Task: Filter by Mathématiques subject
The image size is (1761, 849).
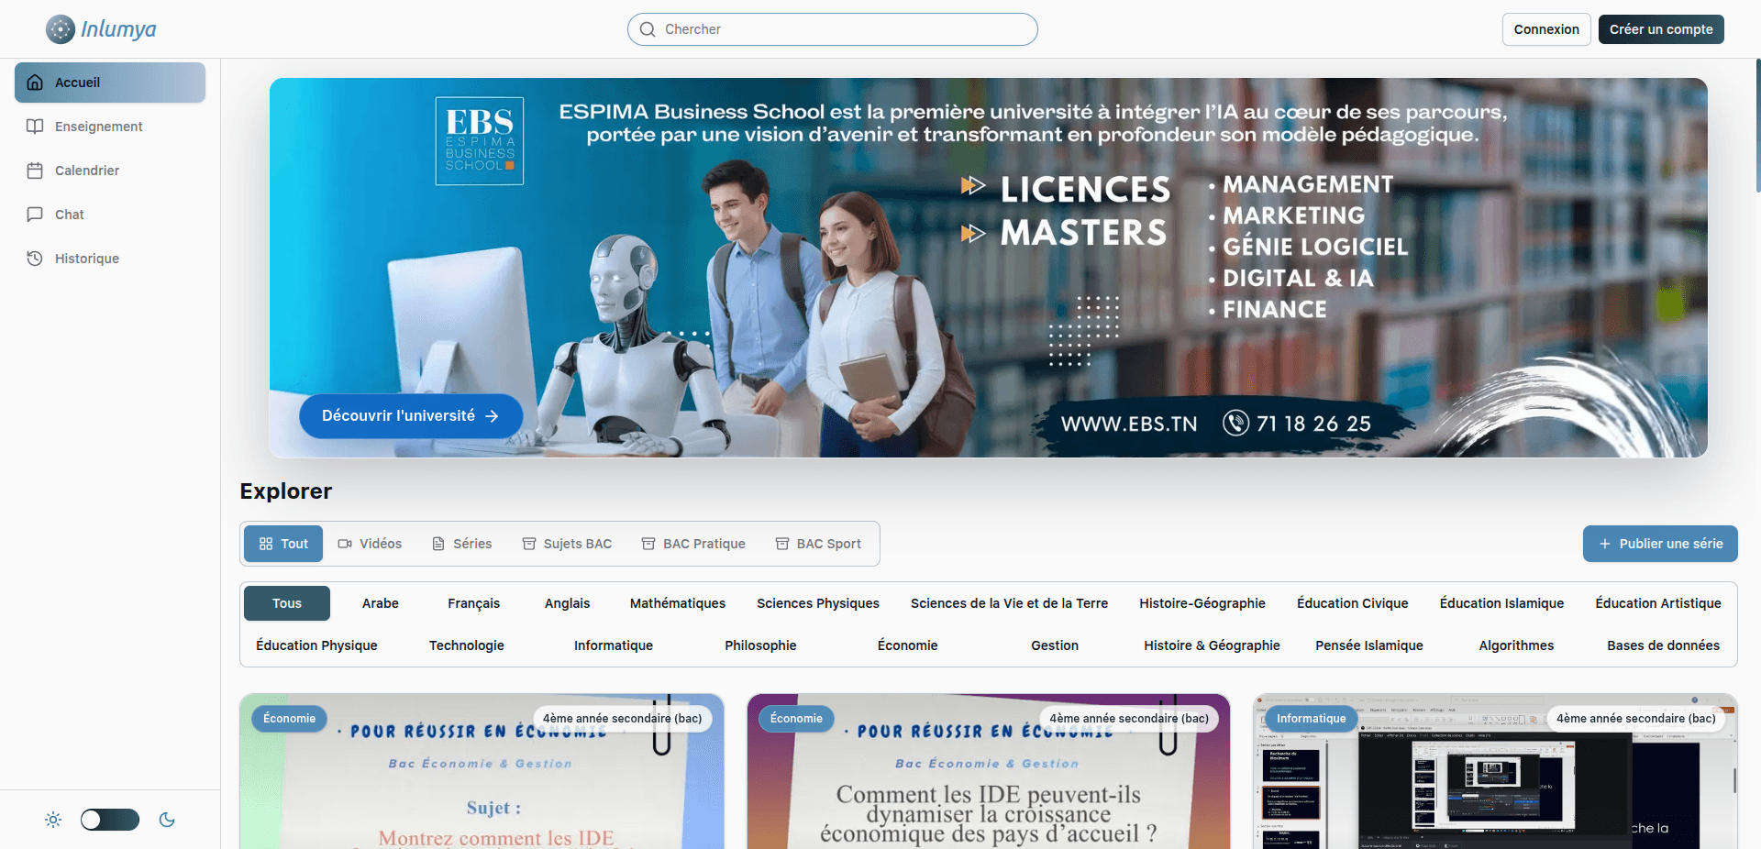Action: pos(678,603)
